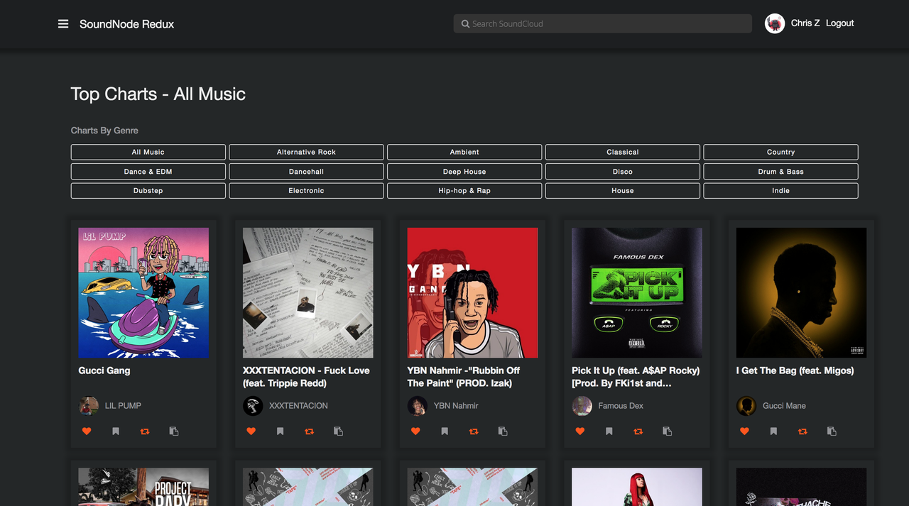
Task: Select the Deep House genre
Action: point(464,172)
